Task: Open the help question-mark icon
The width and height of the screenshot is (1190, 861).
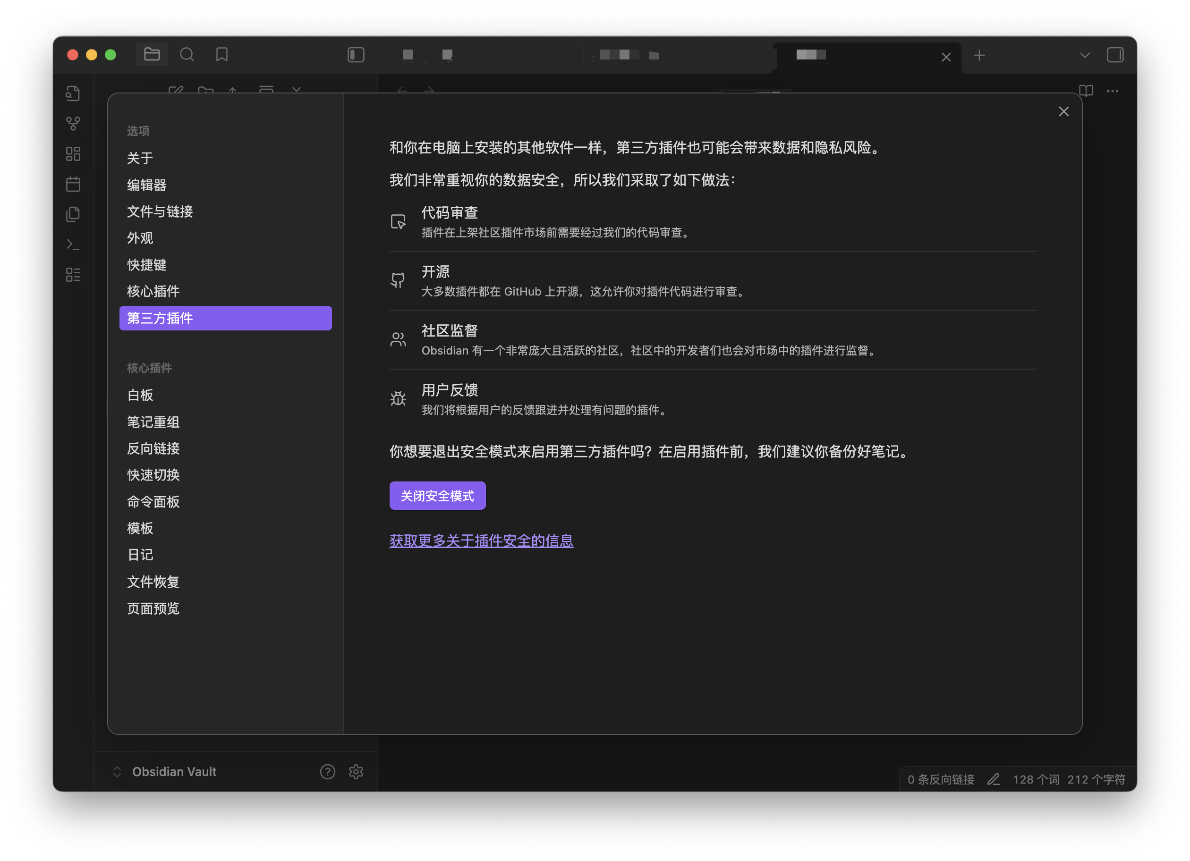Action: pyautogui.click(x=327, y=771)
